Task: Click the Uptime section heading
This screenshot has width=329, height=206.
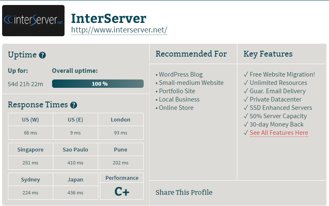Action: pyautogui.click(x=22, y=55)
